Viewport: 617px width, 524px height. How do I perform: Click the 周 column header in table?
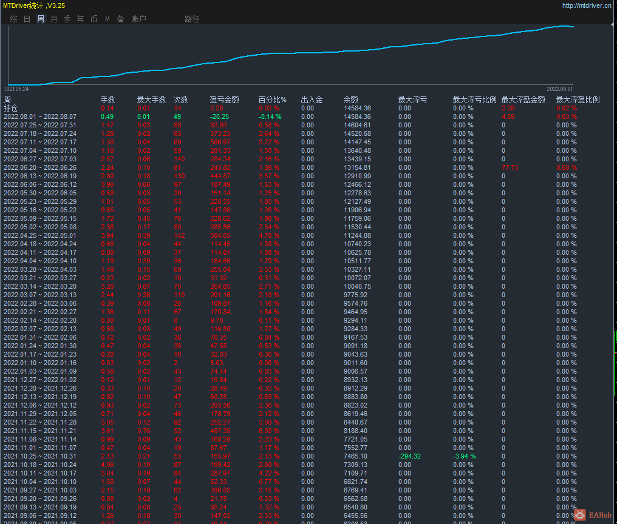(x=7, y=99)
